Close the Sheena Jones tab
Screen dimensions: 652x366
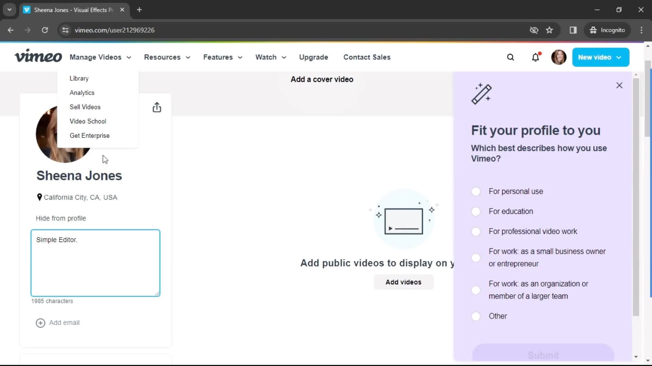[122, 10]
